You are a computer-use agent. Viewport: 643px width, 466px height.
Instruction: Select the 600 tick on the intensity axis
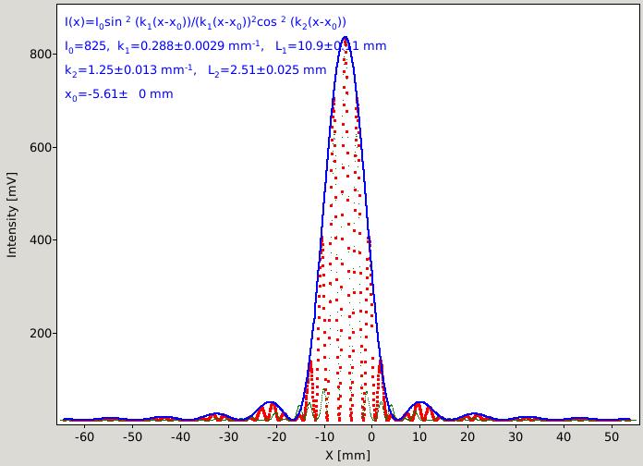41,147
